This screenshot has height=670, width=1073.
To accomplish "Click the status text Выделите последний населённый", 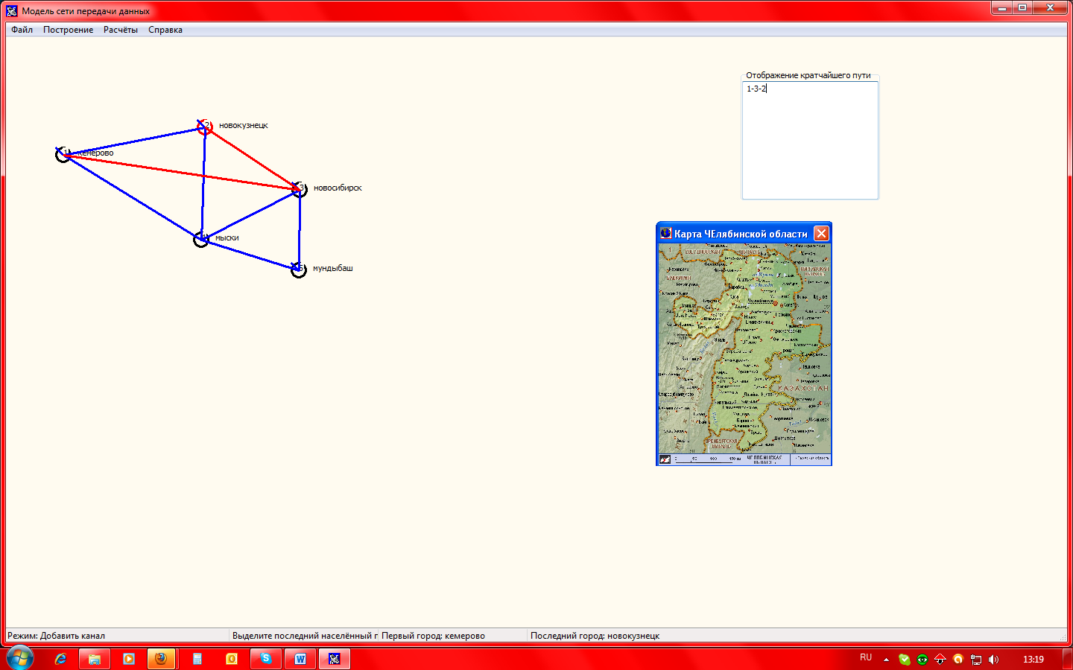I will pos(305,636).
